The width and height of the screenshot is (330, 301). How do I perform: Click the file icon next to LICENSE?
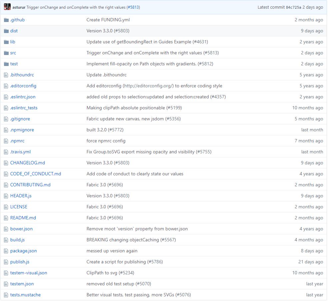pos(6,207)
